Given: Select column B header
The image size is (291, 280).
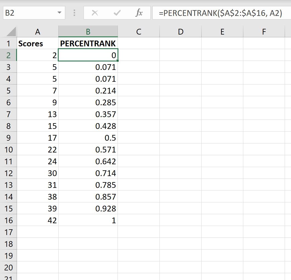Looking at the screenshot, I should click(x=88, y=31).
